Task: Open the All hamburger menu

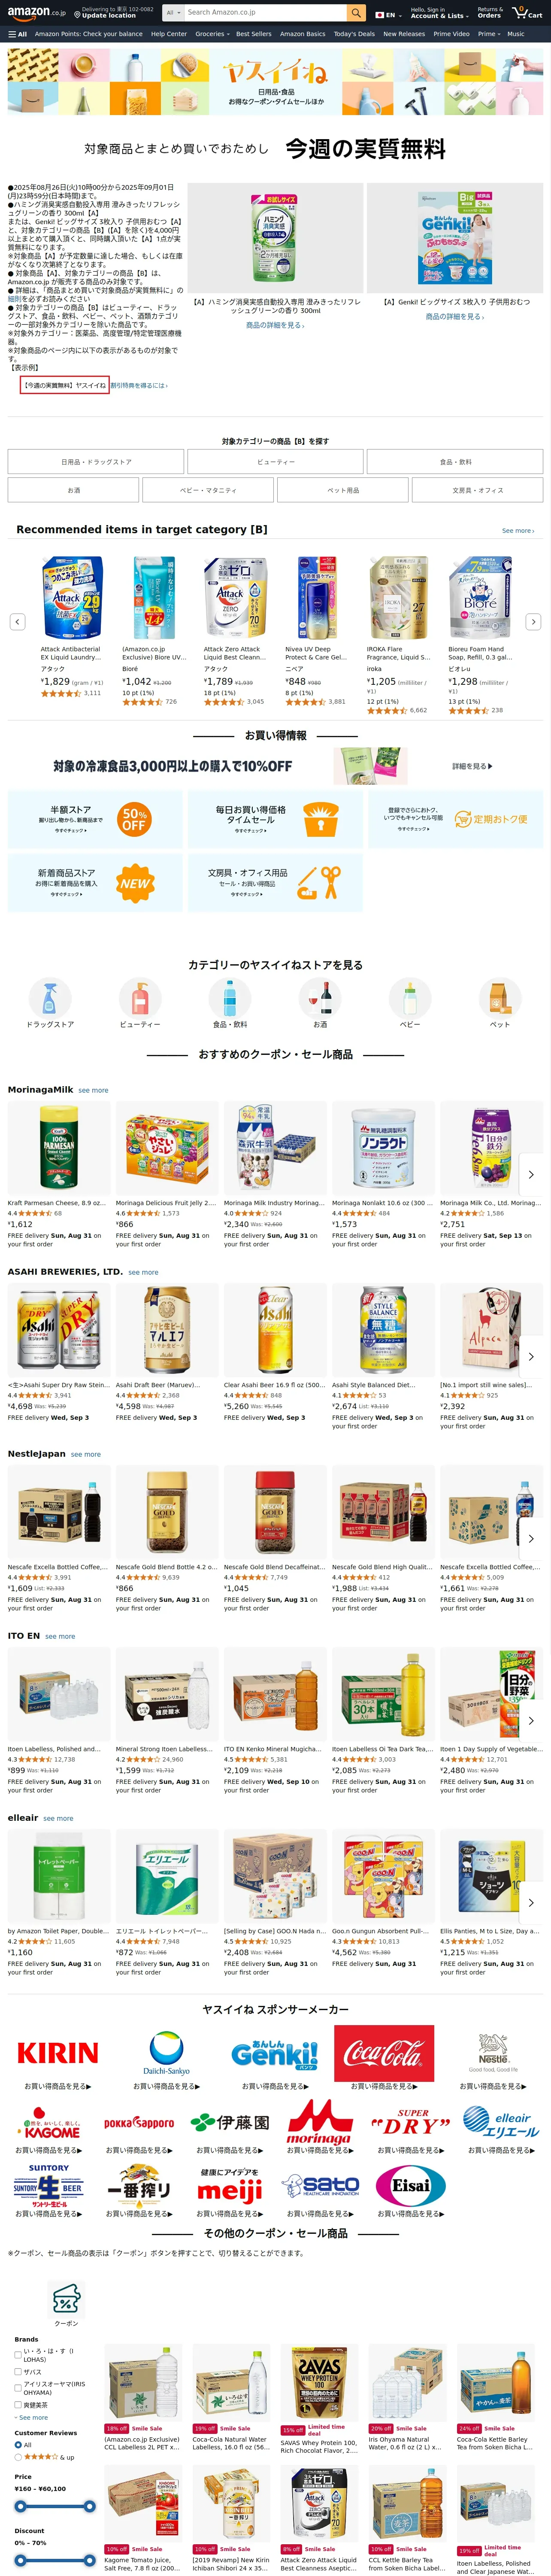Action: (x=18, y=34)
